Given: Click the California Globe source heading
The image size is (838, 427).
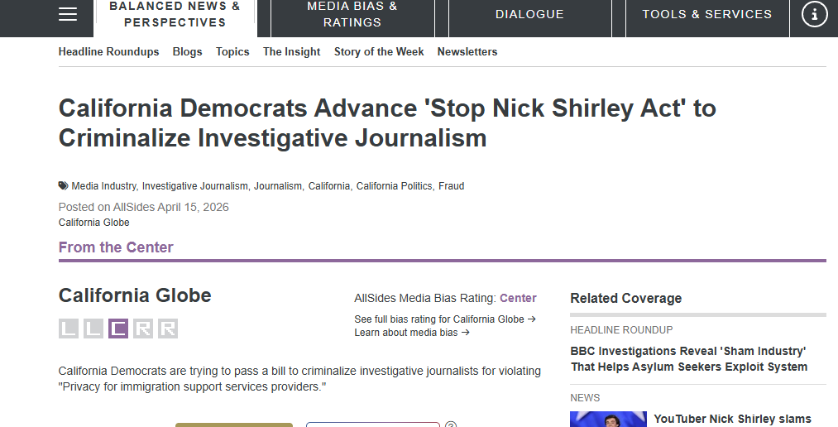Looking at the screenshot, I should coord(135,295).
